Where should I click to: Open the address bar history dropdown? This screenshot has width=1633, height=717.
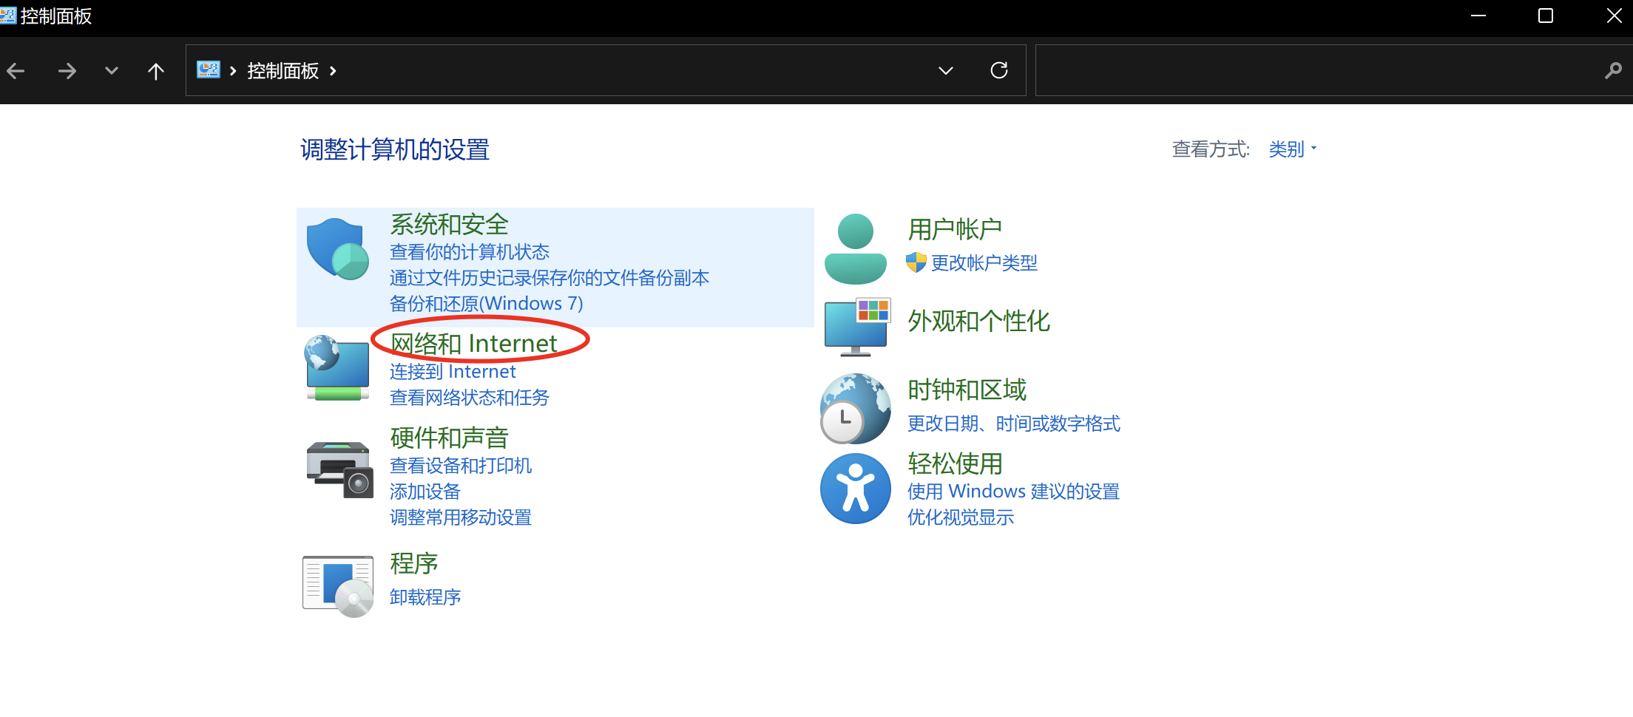click(945, 71)
